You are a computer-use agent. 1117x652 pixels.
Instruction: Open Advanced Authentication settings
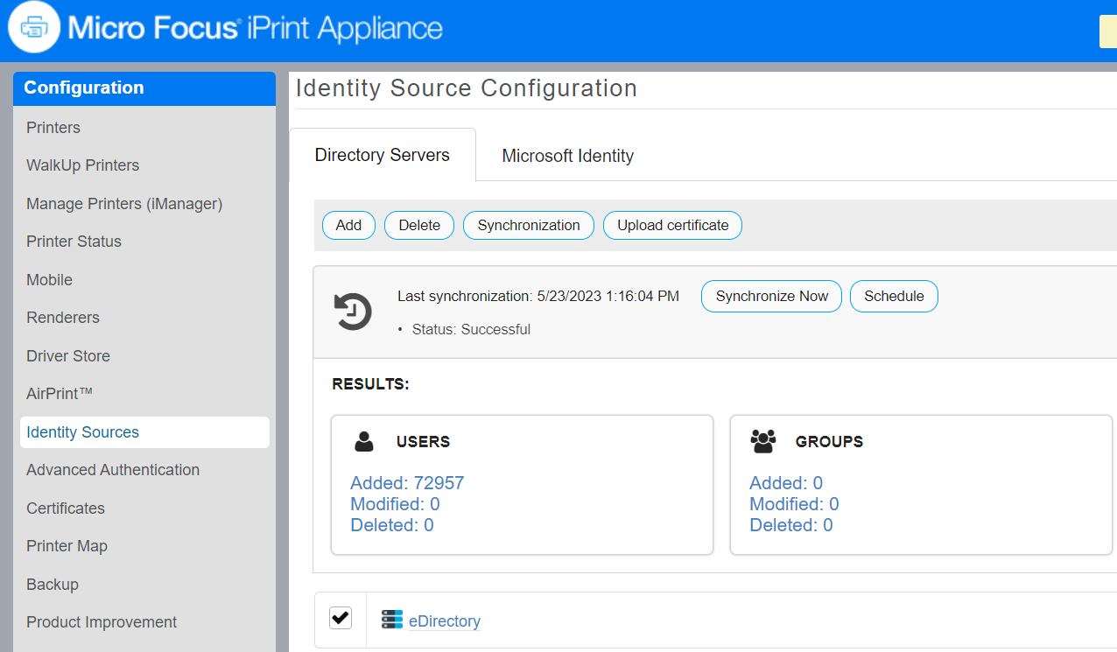113,470
